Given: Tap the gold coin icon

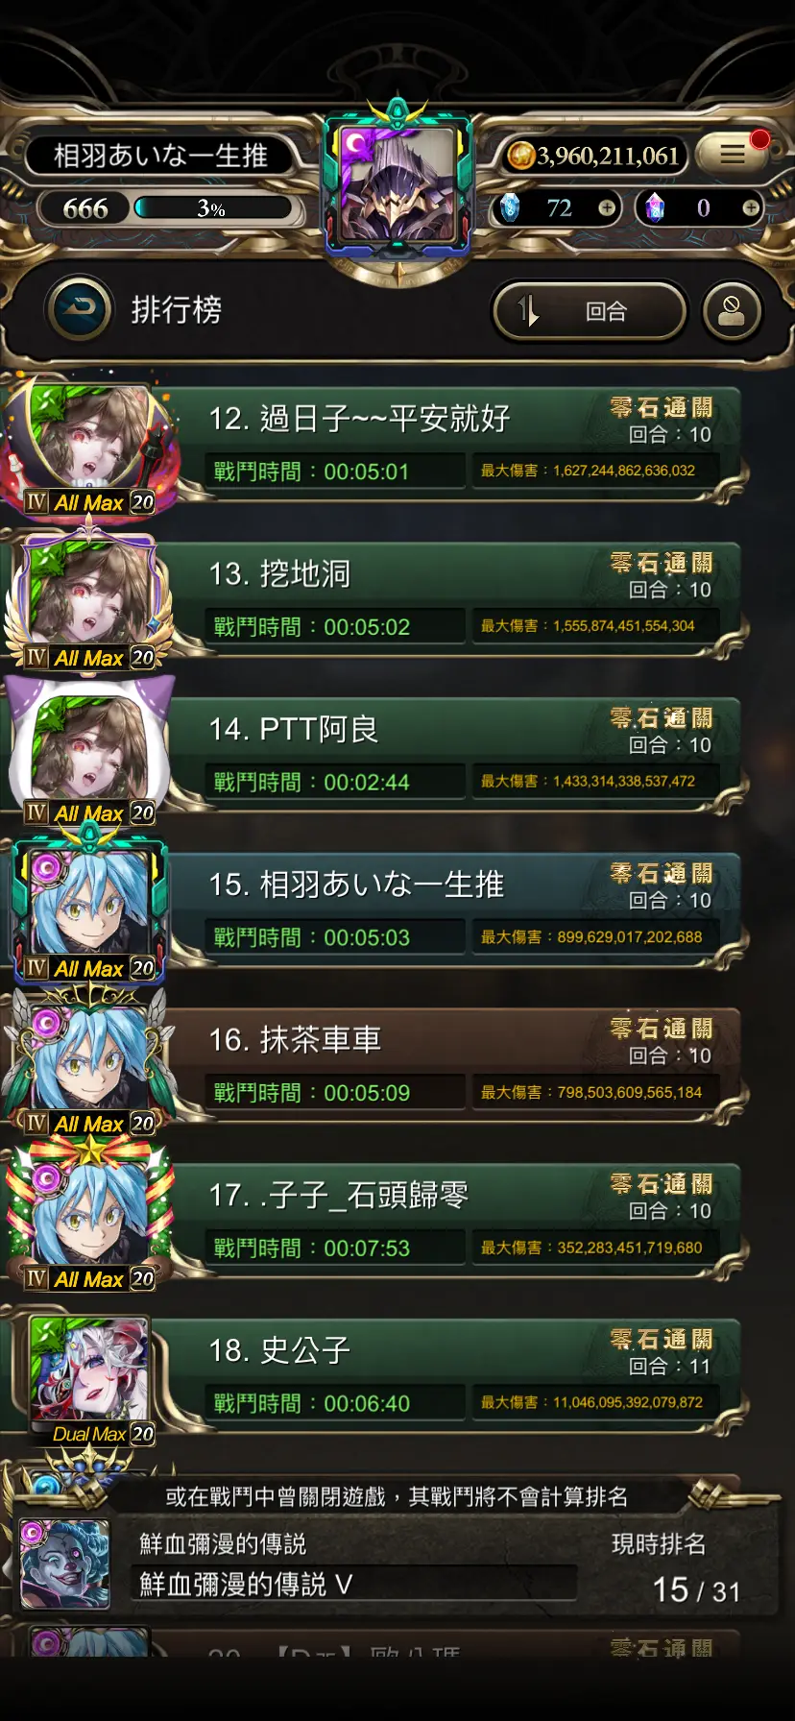Looking at the screenshot, I should coord(520,155).
